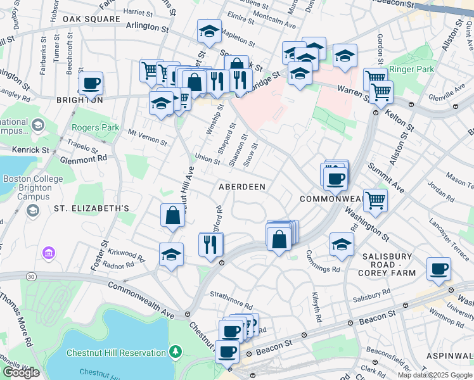Select the graduation cap marker near Mapleton St
474x380 pixels.
pyautogui.click(x=209, y=32)
